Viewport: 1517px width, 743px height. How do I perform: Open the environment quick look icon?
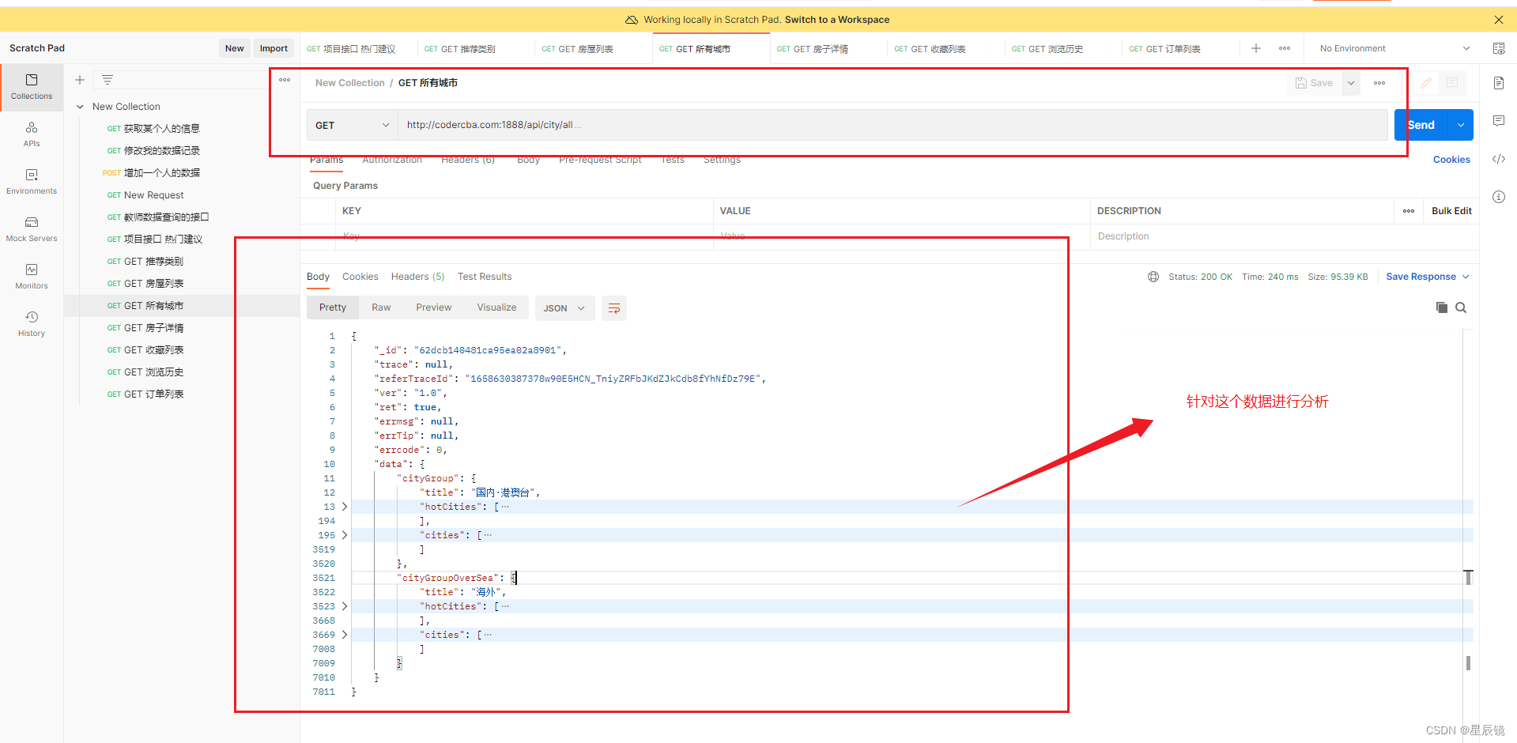tap(1499, 48)
